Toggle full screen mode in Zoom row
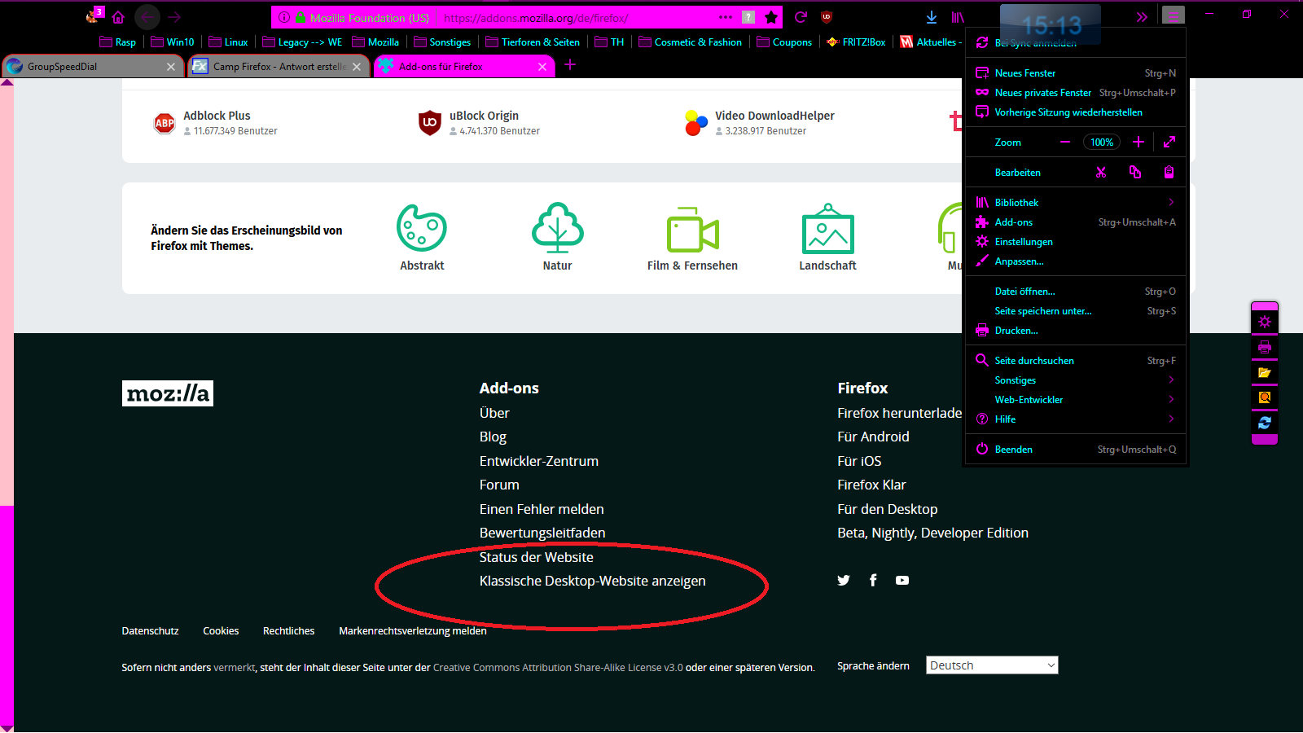 [x=1169, y=143]
